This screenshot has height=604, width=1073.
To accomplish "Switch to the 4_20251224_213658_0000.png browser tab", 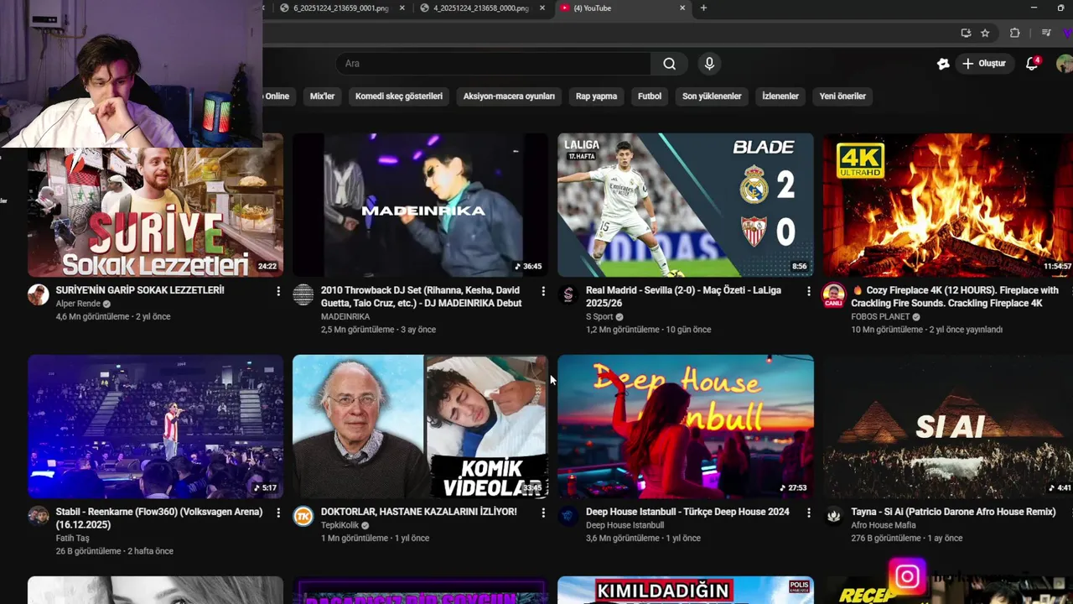I will [481, 8].
